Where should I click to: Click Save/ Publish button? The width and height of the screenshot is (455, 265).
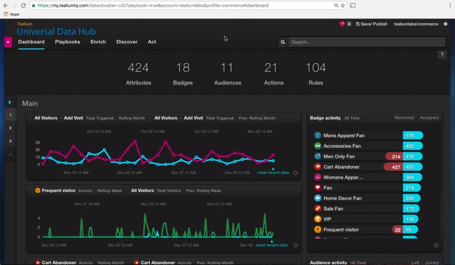click(x=372, y=24)
